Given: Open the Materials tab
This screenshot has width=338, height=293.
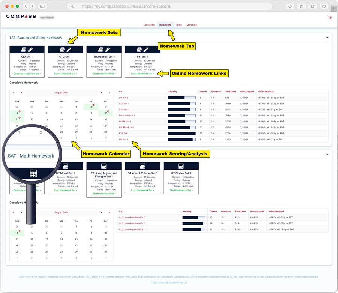Looking at the screenshot, I should click(x=192, y=25).
